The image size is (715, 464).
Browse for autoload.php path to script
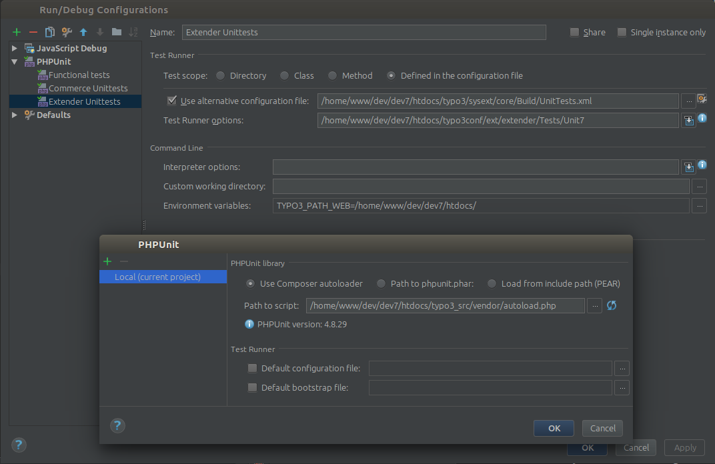click(595, 306)
